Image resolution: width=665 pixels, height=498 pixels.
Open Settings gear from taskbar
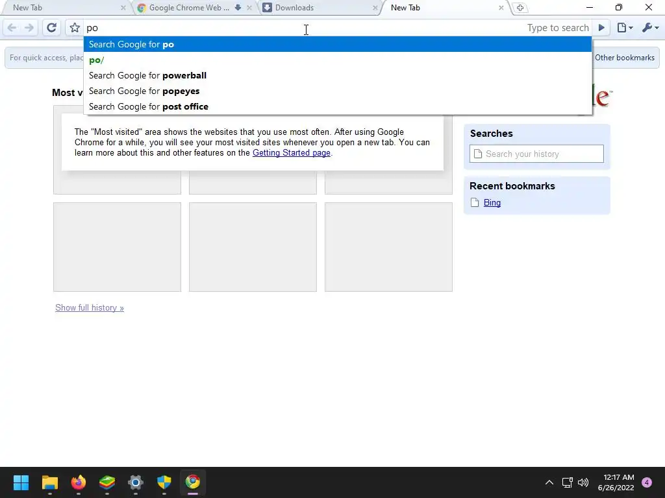click(x=136, y=482)
